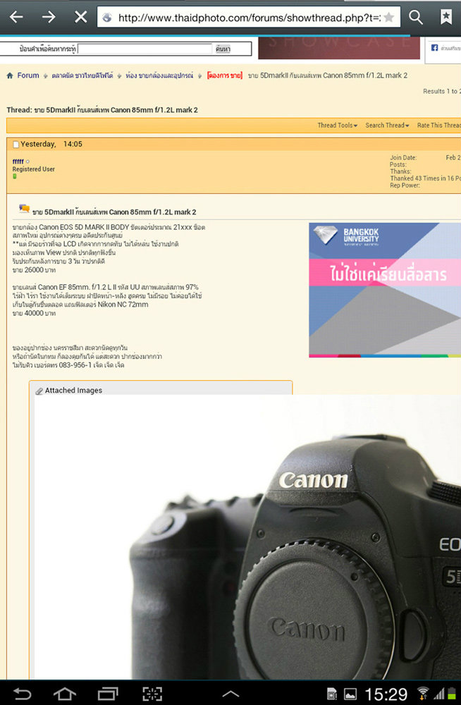Open the Bangkok University advertisement
The width and height of the screenshot is (461, 705).
(385, 290)
